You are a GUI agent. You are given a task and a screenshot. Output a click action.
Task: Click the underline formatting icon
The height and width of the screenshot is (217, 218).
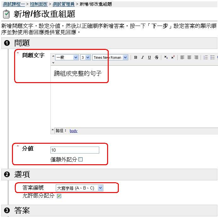tap(149, 57)
